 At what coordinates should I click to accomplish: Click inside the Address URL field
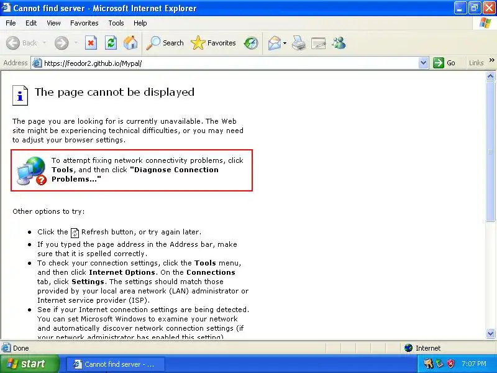pos(230,63)
